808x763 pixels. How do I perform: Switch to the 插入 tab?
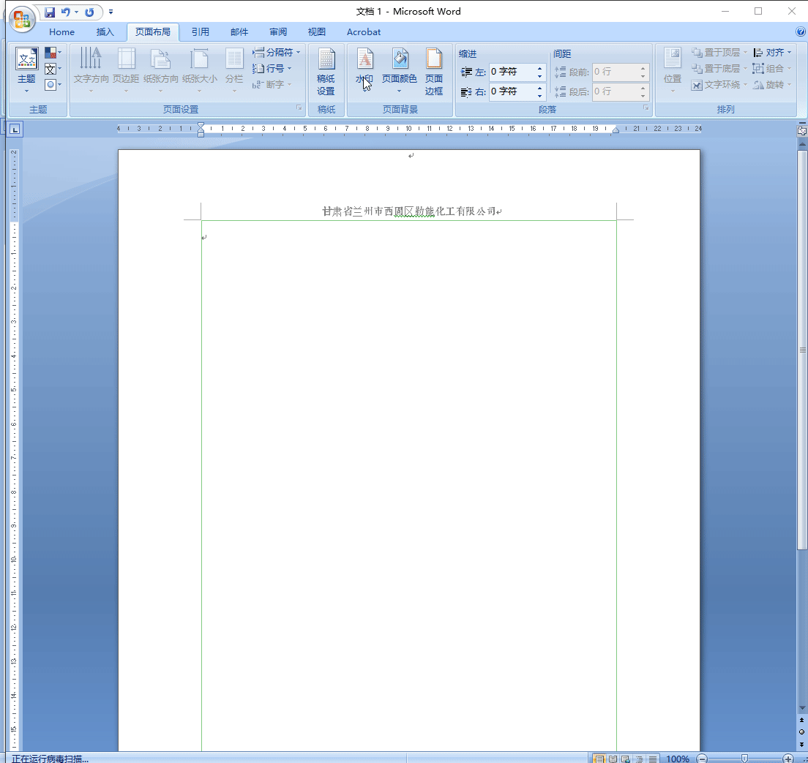(x=105, y=32)
